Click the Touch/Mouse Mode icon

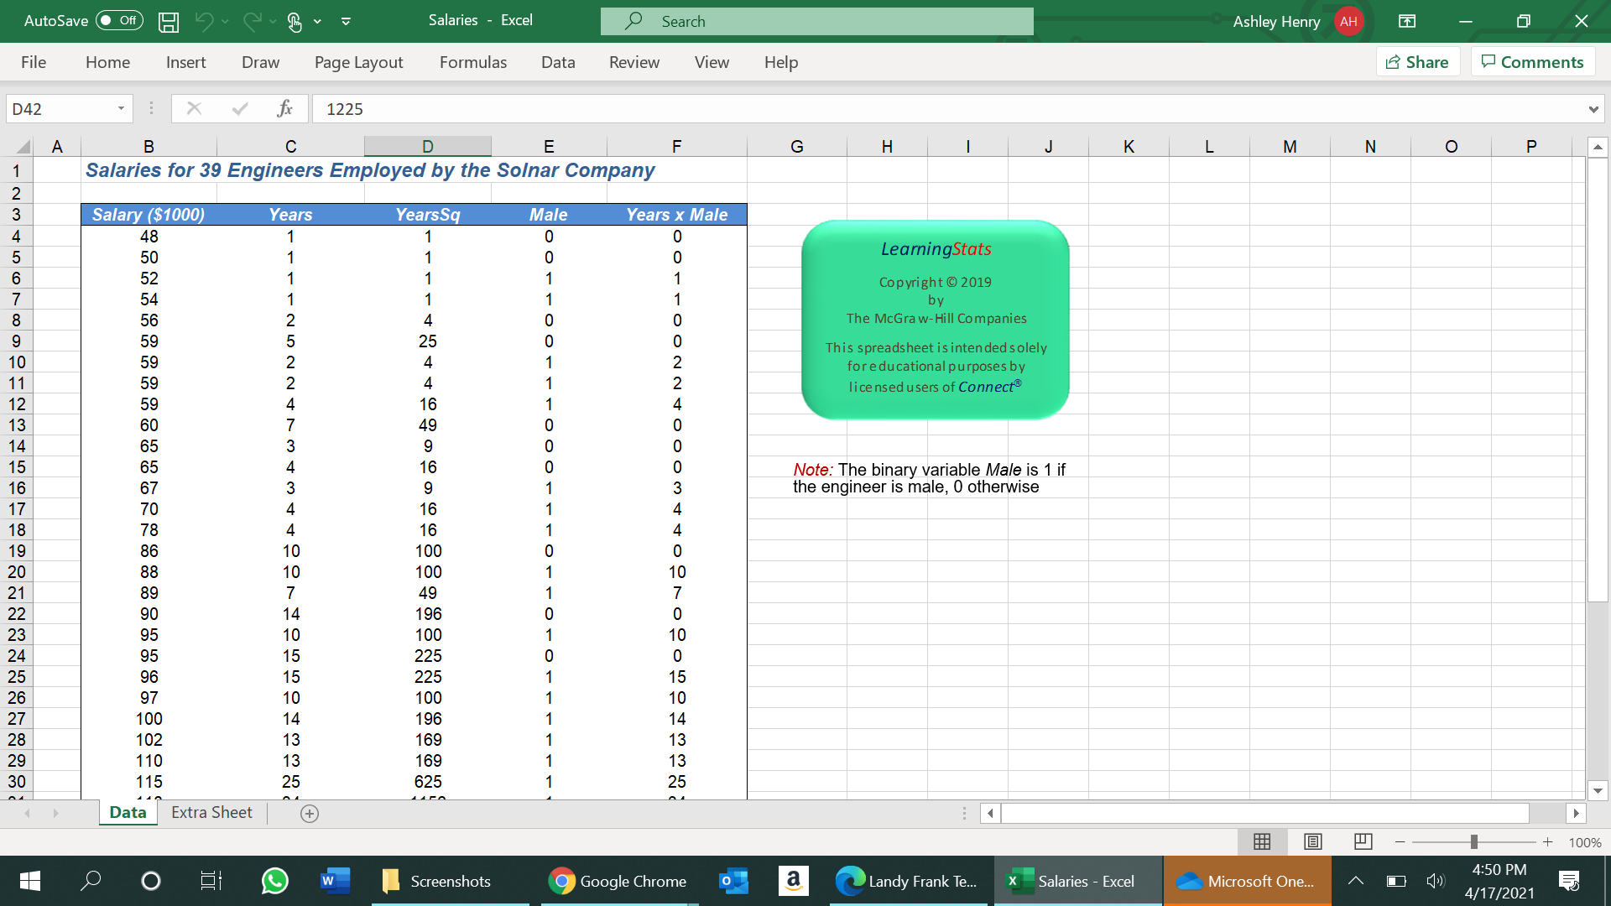[x=295, y=22]
